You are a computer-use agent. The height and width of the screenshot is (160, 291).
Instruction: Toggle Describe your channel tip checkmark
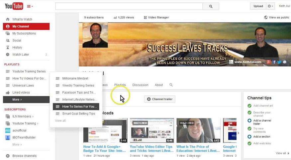249,113
